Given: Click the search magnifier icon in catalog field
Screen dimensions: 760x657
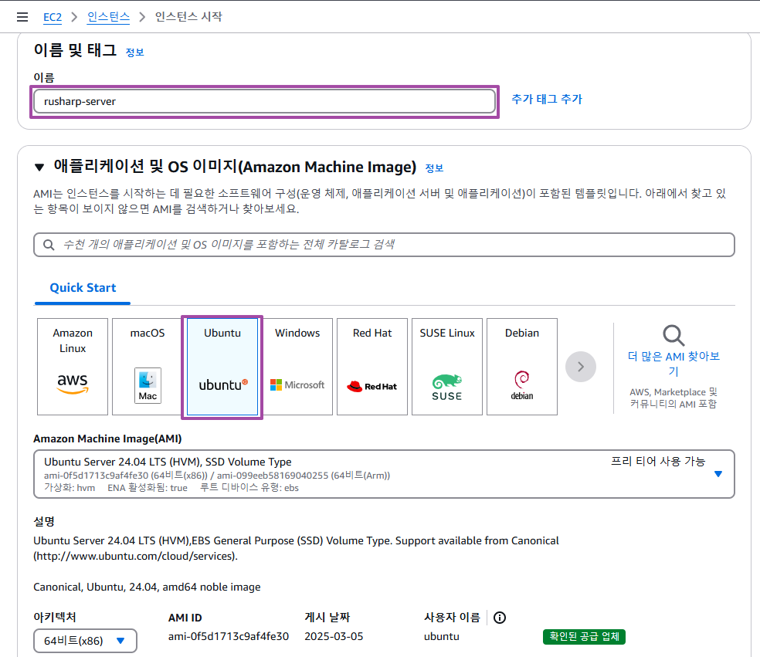Looking at the screenshot, I should point(49,245).
